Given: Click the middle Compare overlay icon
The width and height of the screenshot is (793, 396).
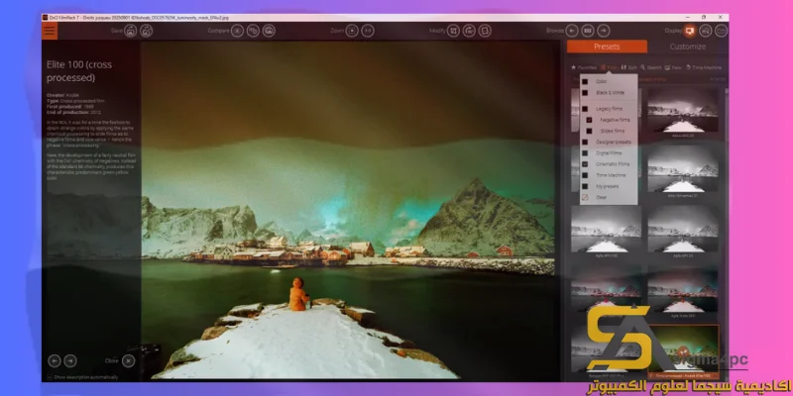Looking at the screenshot, I should click(253, 31).
